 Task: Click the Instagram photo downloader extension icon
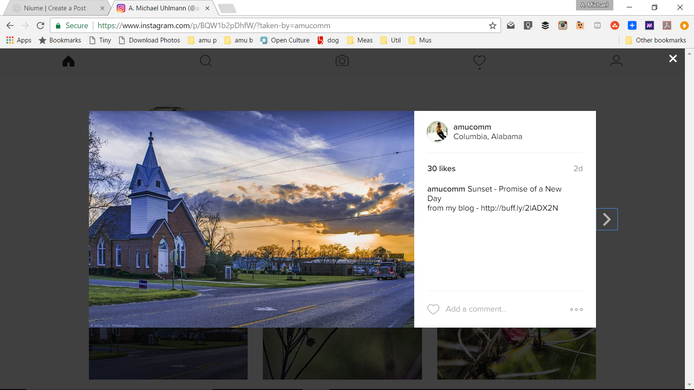(563, 26)
